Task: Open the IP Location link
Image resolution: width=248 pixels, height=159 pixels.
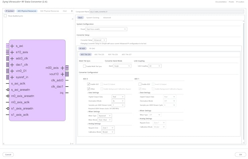Action: point(240,2)
